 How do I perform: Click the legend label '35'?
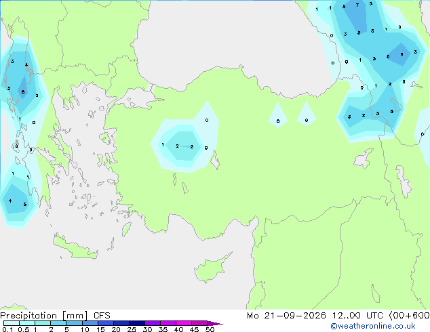(163, 329)
